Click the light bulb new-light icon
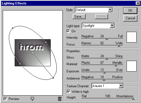 pyautogui.click(x=32, y=99)
